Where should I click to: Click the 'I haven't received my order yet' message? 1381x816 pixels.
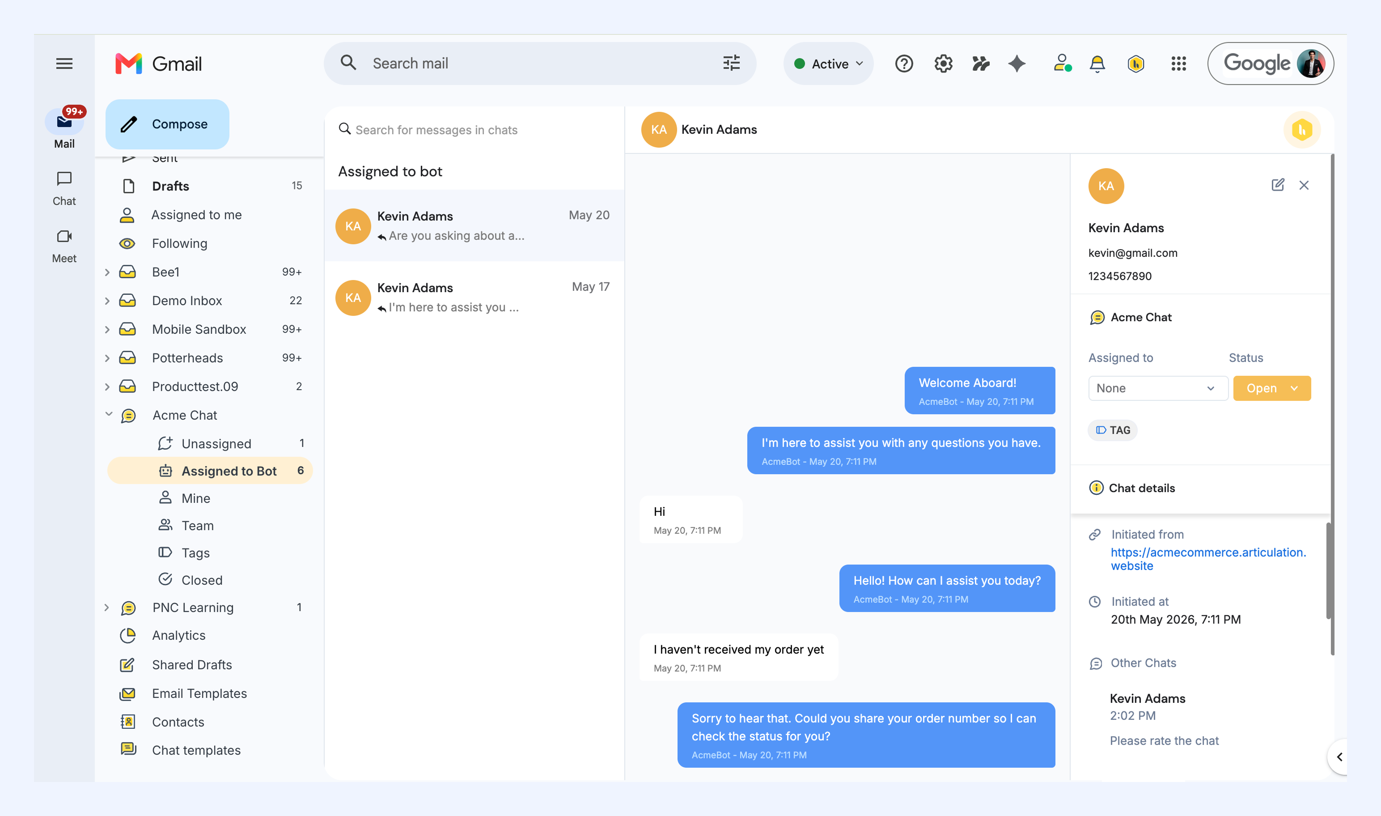[x=739, y=657]
